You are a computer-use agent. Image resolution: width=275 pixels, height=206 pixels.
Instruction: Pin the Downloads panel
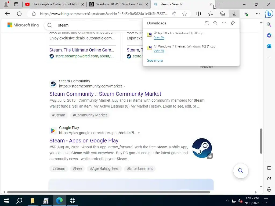pyautogui.click(x=233, y=23)
